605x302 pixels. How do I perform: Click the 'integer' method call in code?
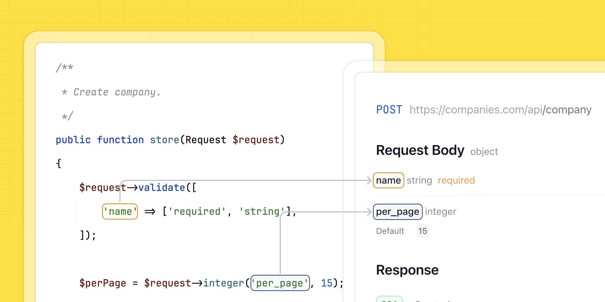[223, 283]
